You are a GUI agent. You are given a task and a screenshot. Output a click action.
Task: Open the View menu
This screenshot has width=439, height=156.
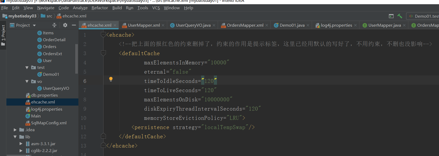pyautogui.click(x=28, y=8)
